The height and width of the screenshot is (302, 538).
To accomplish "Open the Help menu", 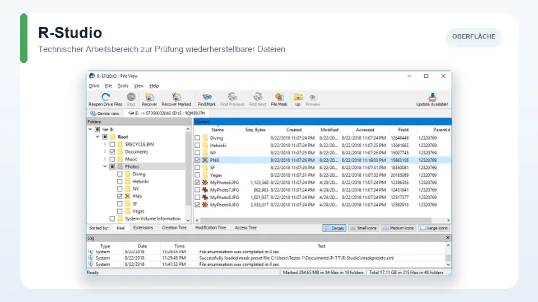I will (x=154, y=86).
